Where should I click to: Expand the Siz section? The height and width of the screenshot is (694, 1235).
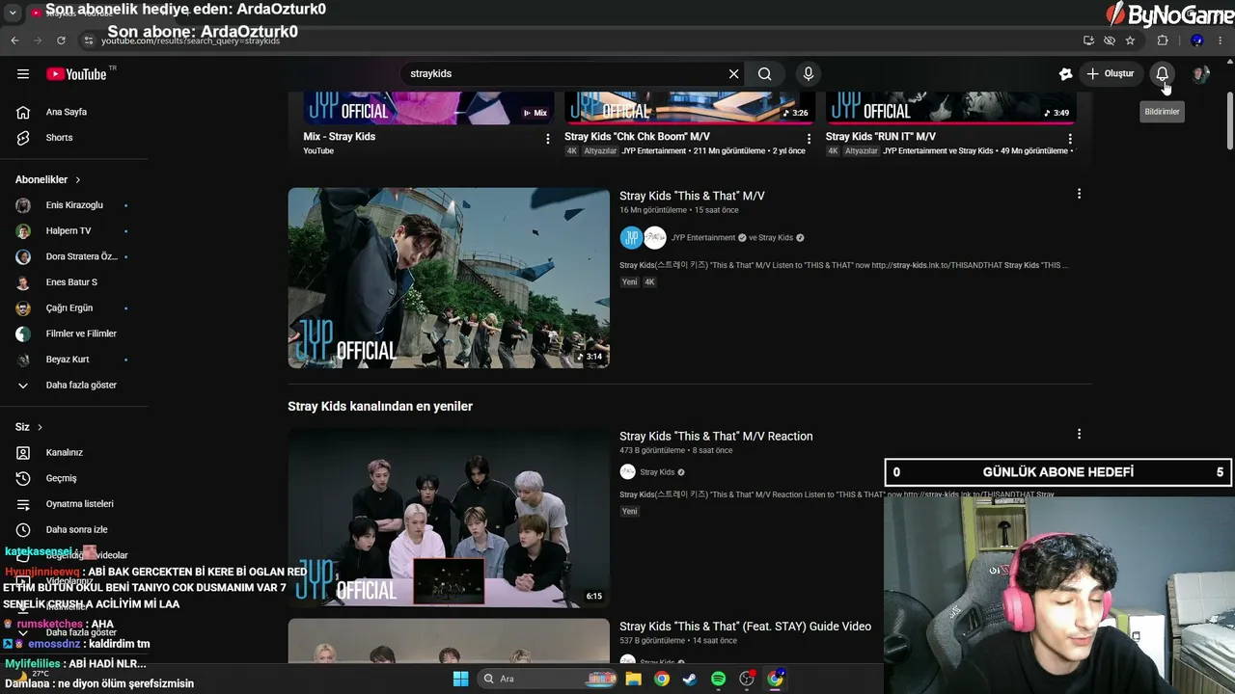pyautogui.click(x=29, y=427)
